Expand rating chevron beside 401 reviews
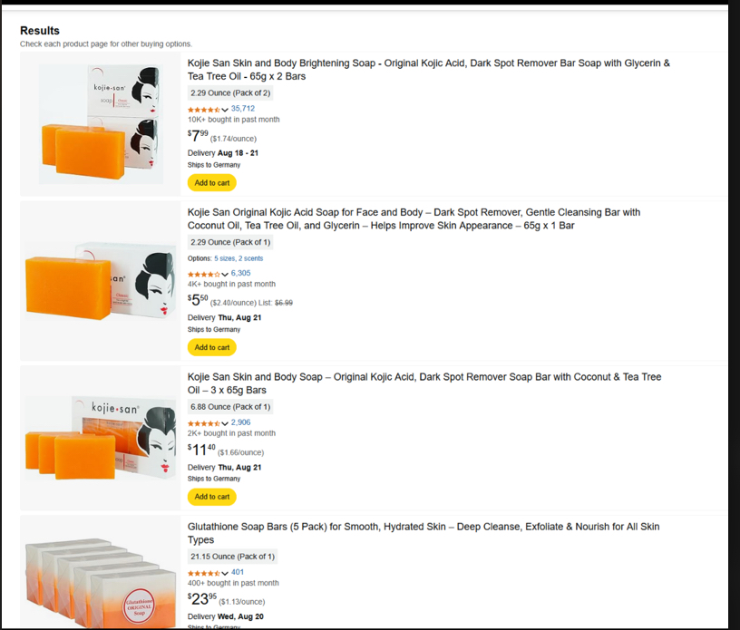The image size is (740, 630). click(x=225, y=574)
